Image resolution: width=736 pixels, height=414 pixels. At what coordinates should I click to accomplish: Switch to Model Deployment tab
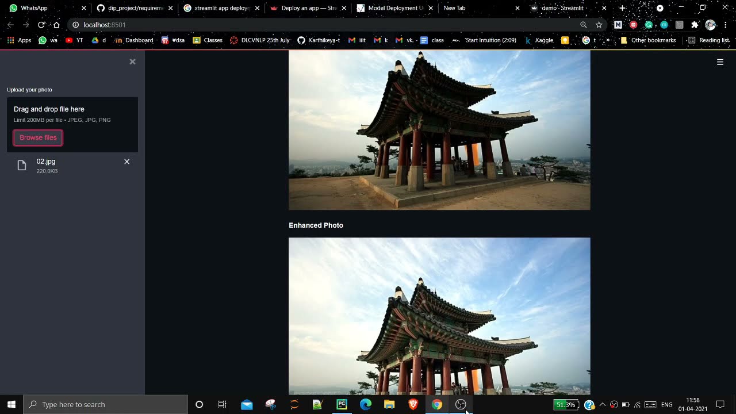393,8
